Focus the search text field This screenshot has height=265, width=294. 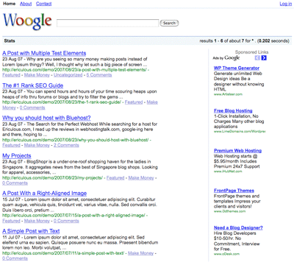click(107, 23)
